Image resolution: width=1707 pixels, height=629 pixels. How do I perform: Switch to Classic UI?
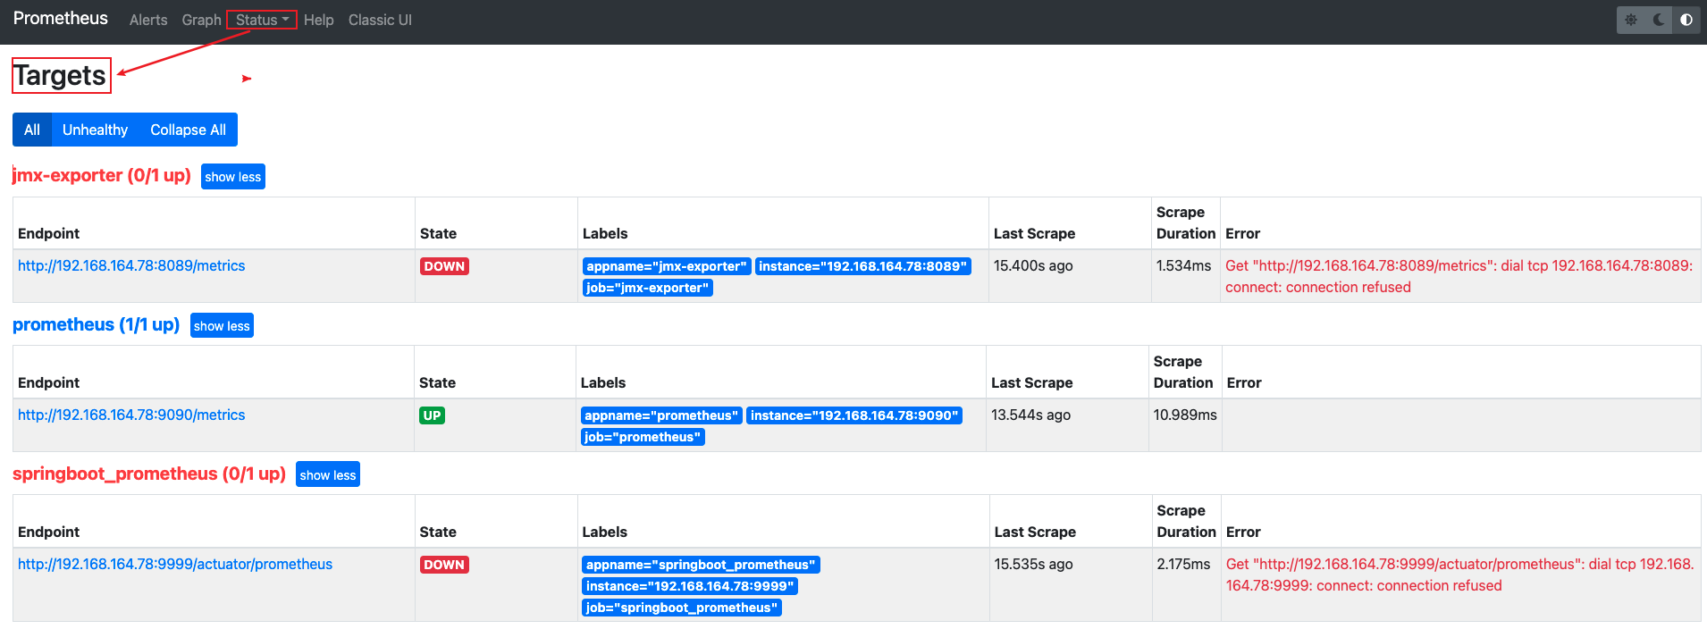click(x=380, y=20)
